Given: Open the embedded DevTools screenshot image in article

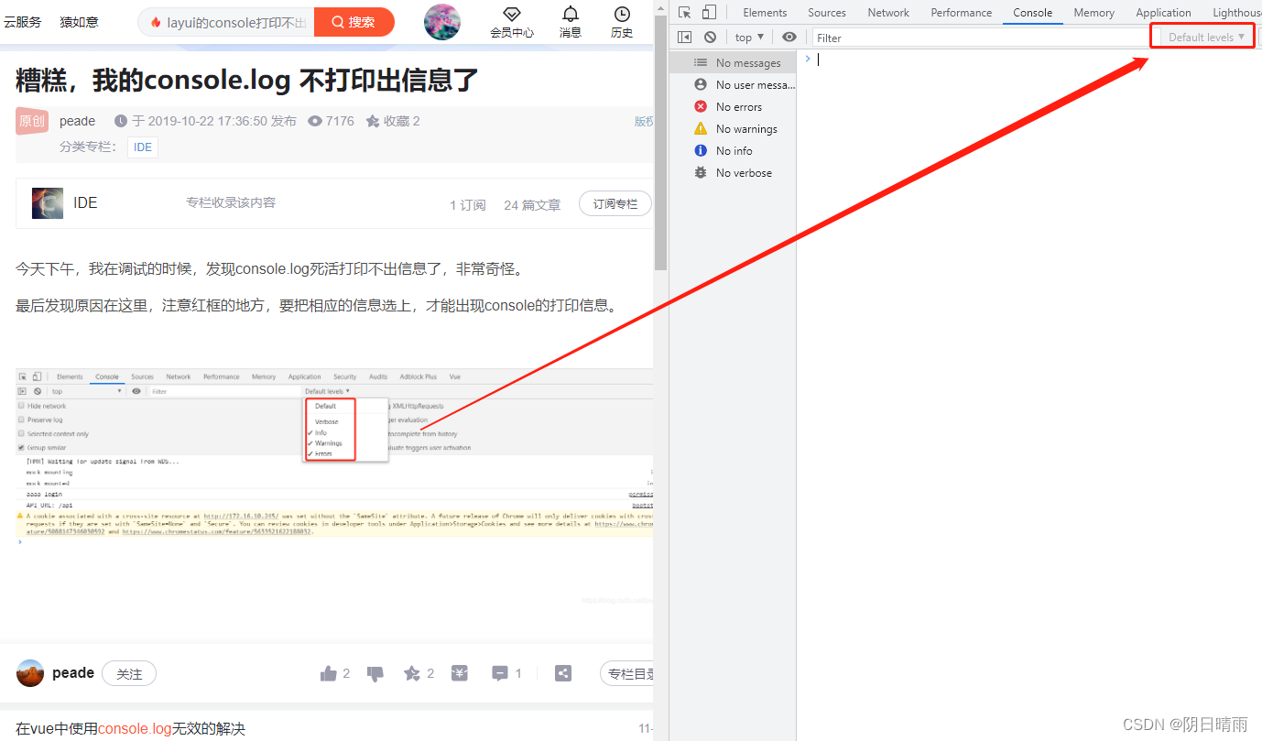Looking at the screenshot, I should [335, 458].
